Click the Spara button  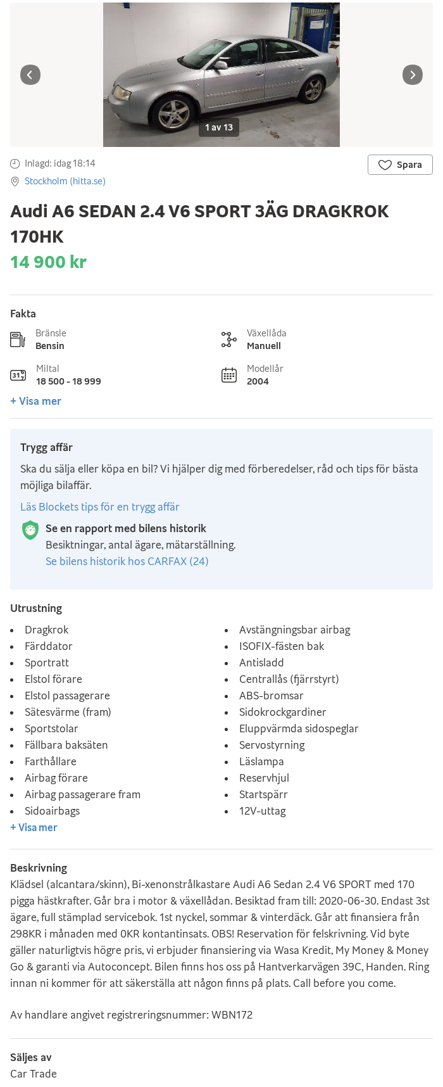(x=400, y=165)
